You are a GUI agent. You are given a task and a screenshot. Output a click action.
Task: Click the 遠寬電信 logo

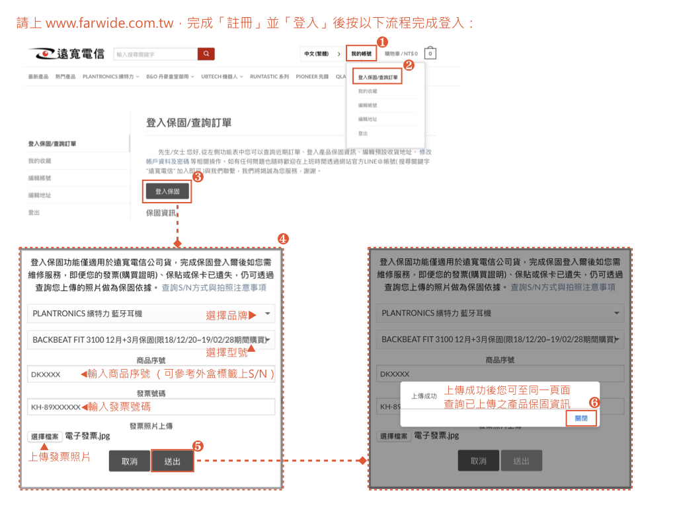point(67,53)
